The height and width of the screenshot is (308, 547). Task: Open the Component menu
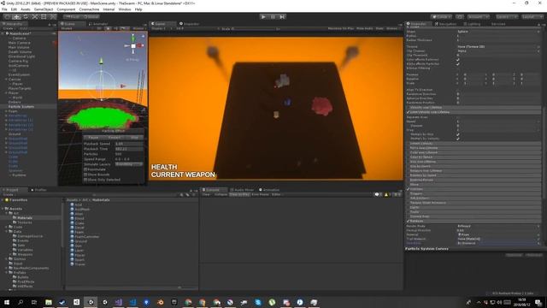point(66,9)
